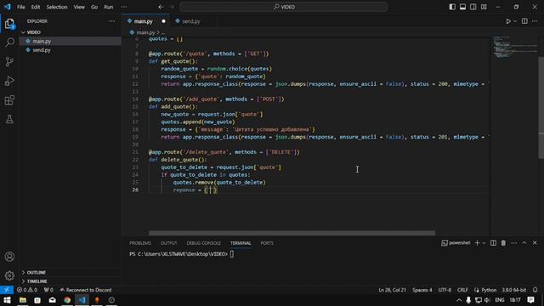Open the Run menu
The height and width of the screenshot is (306, 544).
point(109,7)
